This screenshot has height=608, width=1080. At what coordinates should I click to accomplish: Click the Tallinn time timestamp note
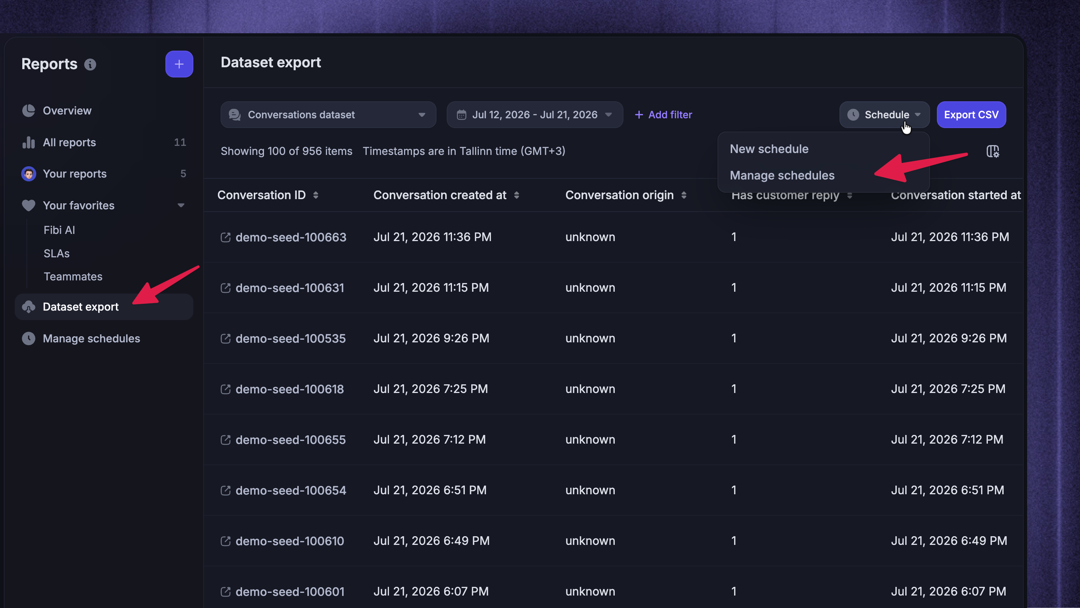(x=464, y=151)
